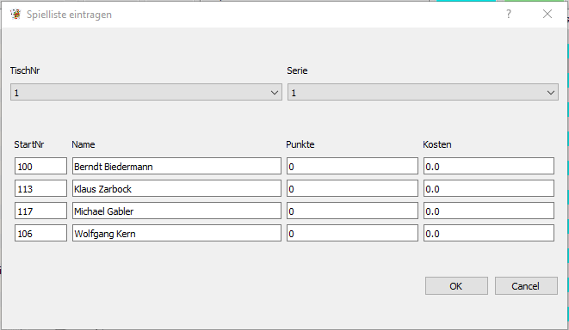The height and width of the screenshot is (330, 569).
Task: Click the StartNr field with 106
Action: click(x=40, y=233)
